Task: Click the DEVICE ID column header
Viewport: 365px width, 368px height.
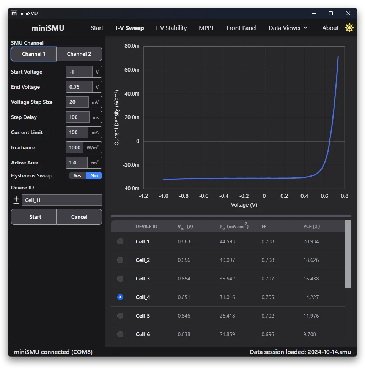Action: [x=146, y=227]
